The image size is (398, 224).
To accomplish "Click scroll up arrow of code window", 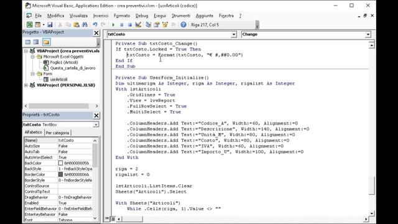I will [x=372, y=45].
